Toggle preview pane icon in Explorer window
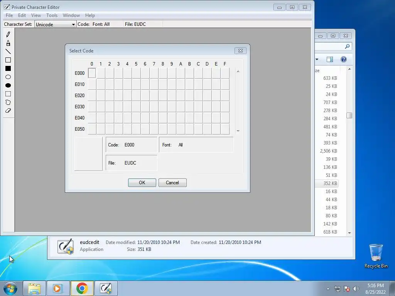The width and height of the screenshot is (395, 296). (x=330, y=59)
